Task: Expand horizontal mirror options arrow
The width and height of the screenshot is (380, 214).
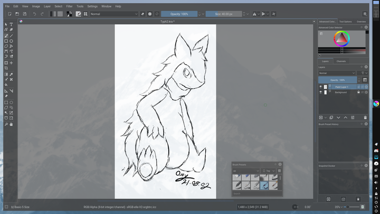Action: click(x=259, y=14)
